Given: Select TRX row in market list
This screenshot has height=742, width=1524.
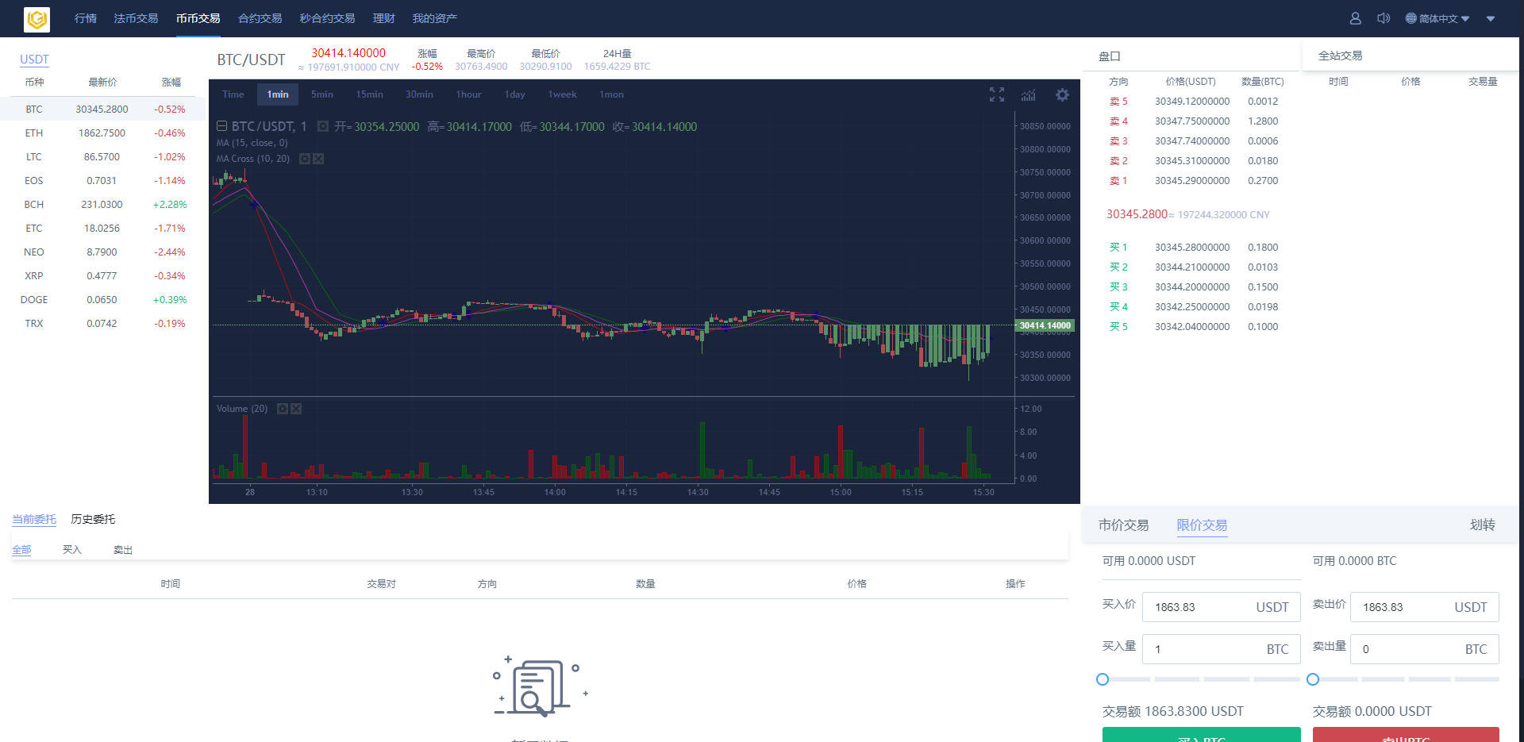Looking at the screenshot, I should (x=102, y=323).
